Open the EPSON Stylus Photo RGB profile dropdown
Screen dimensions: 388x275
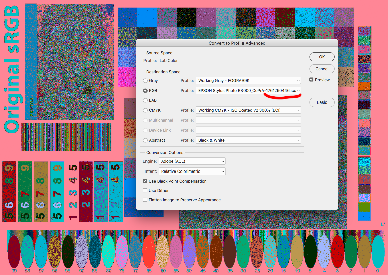click(248, 91)
